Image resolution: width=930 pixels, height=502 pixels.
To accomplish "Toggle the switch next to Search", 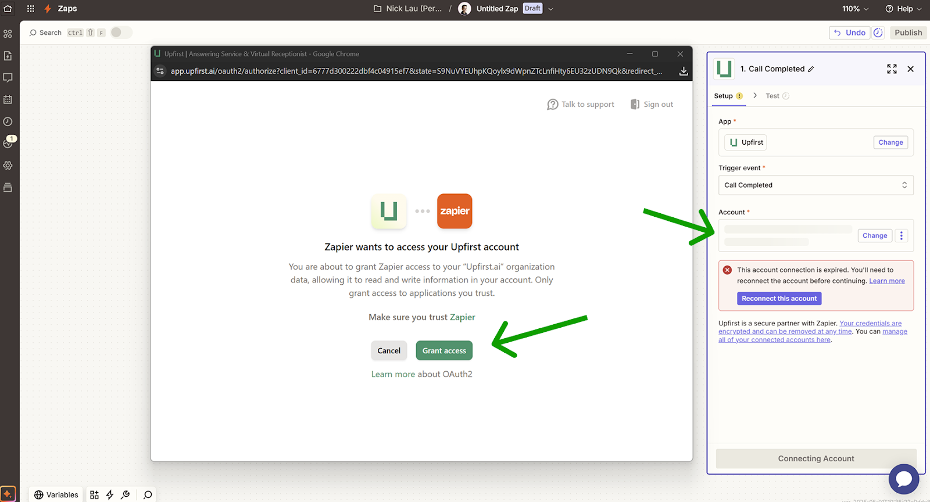I will tap(121, 33).
